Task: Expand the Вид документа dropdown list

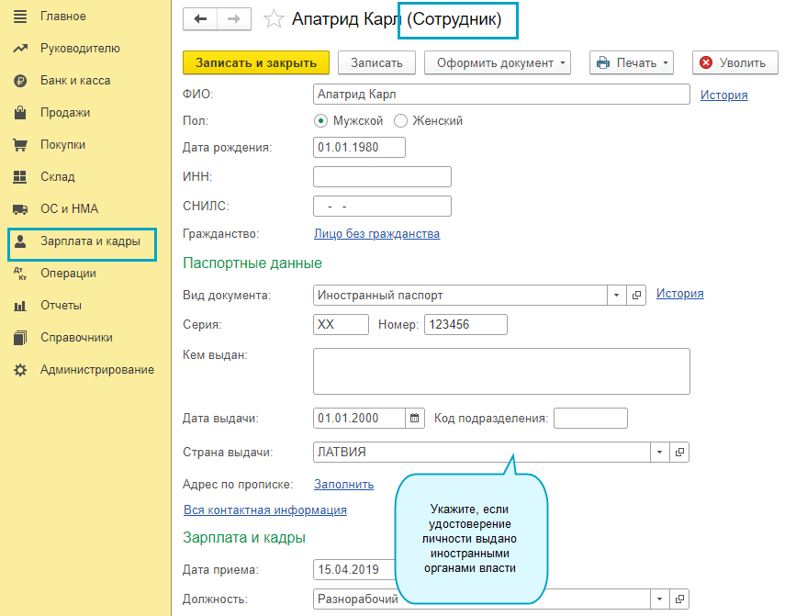Action: point(616,296)
